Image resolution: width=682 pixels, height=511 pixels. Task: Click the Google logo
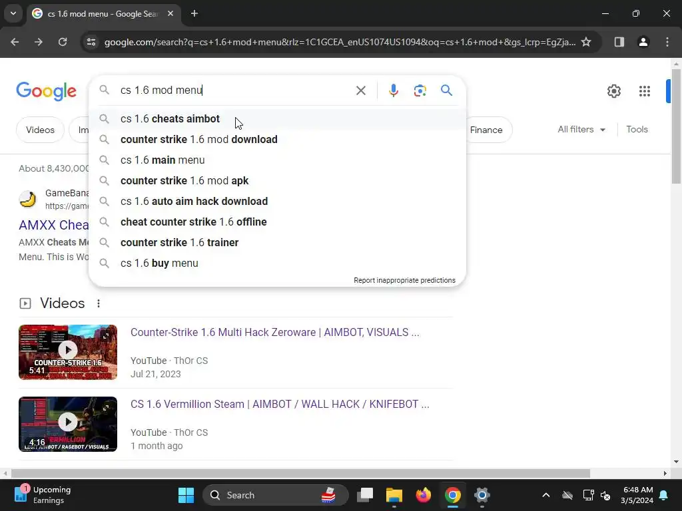tap(46, 91)
